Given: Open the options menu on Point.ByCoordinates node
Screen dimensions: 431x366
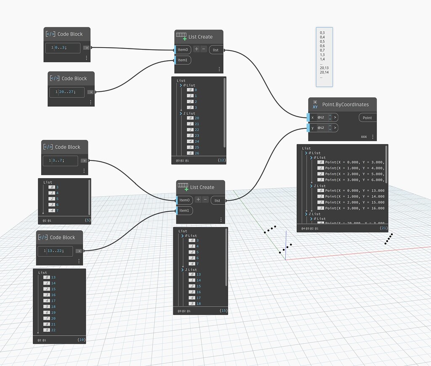Looking at the screenshot, I should [372, 137].
